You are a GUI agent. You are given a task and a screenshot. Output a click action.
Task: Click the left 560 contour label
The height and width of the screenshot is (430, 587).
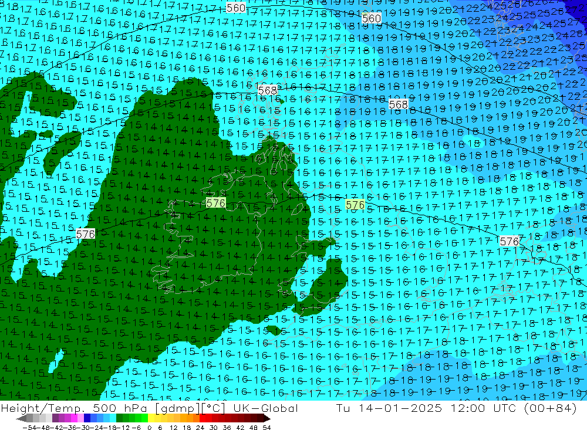(236, 8)
